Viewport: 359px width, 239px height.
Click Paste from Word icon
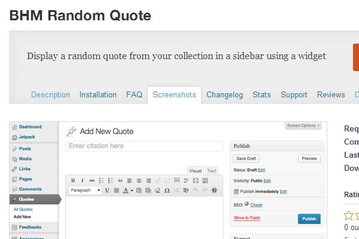point(148,190)
